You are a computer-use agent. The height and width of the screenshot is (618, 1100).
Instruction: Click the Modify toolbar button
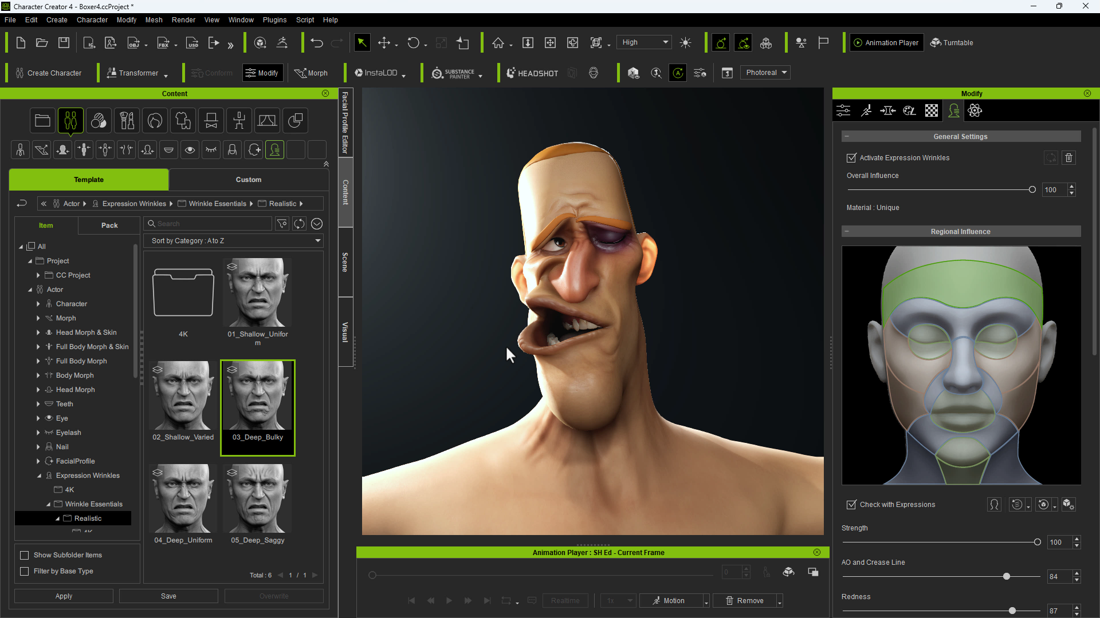point(262,73)
